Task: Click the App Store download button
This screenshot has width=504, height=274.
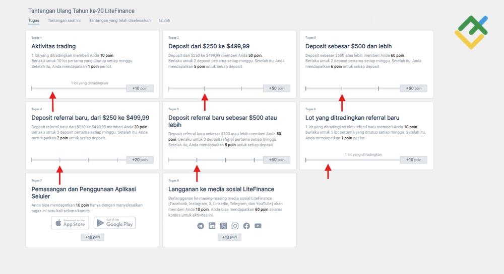Action: (x=70, y=223)
